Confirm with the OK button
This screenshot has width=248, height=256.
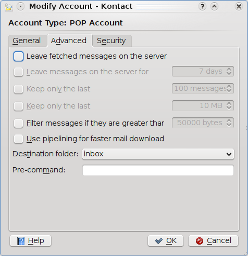pos(166,241)
